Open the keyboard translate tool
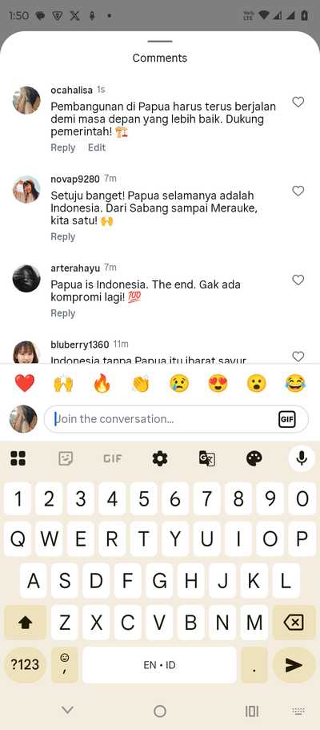Screen dimensions: 320x730 (x=207, y=459)
